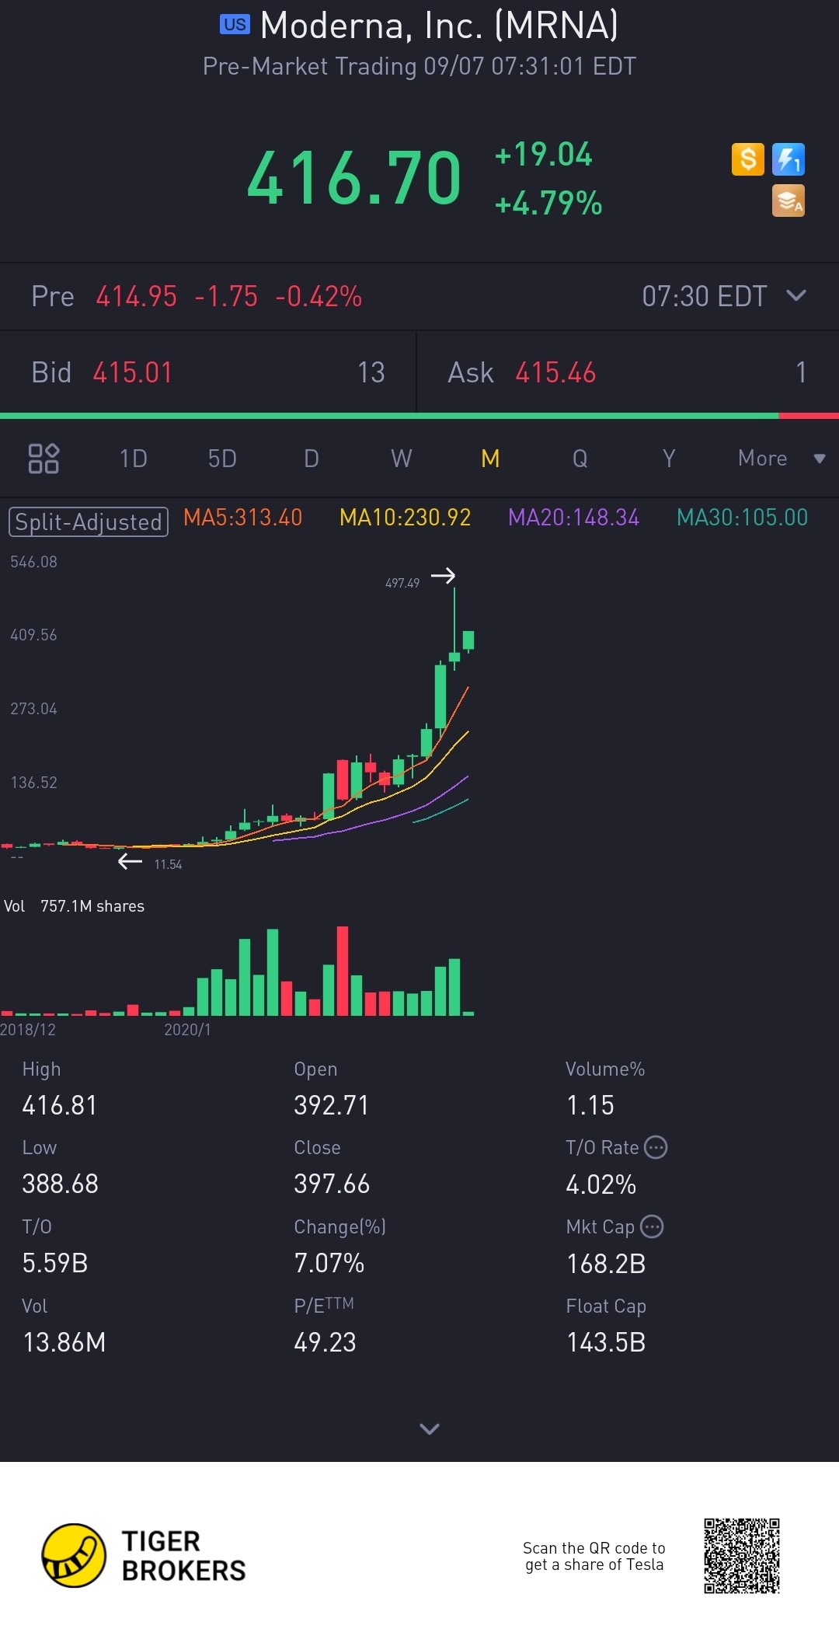Tap the 11.54 low price marker

[x=168, y=864]
